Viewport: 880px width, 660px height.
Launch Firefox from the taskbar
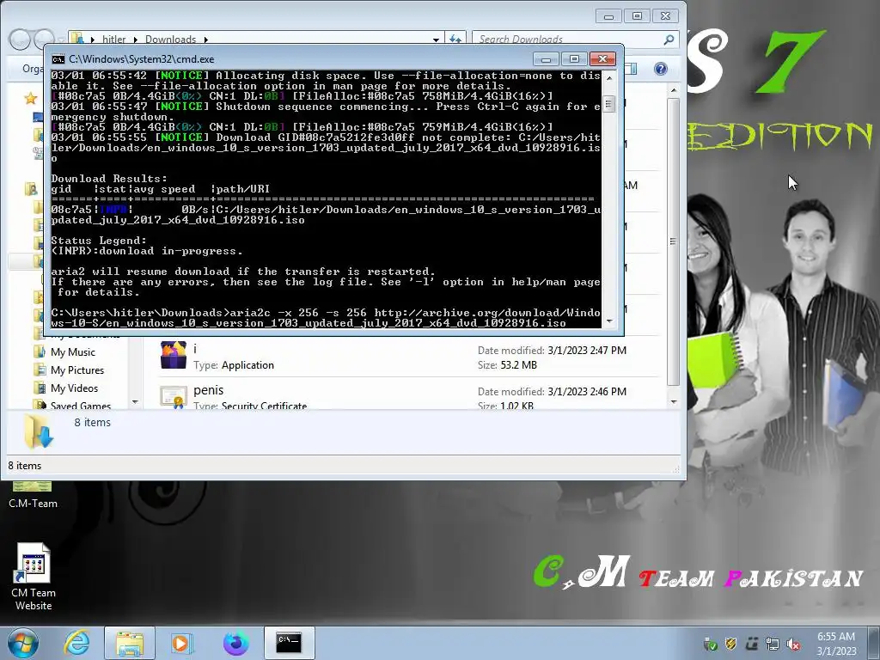tap(235, 643)
